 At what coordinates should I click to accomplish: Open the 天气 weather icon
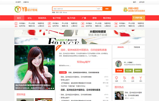pyautogui.click(x=125, y=78)
